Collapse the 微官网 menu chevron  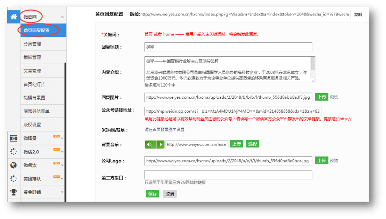[62, 17]
